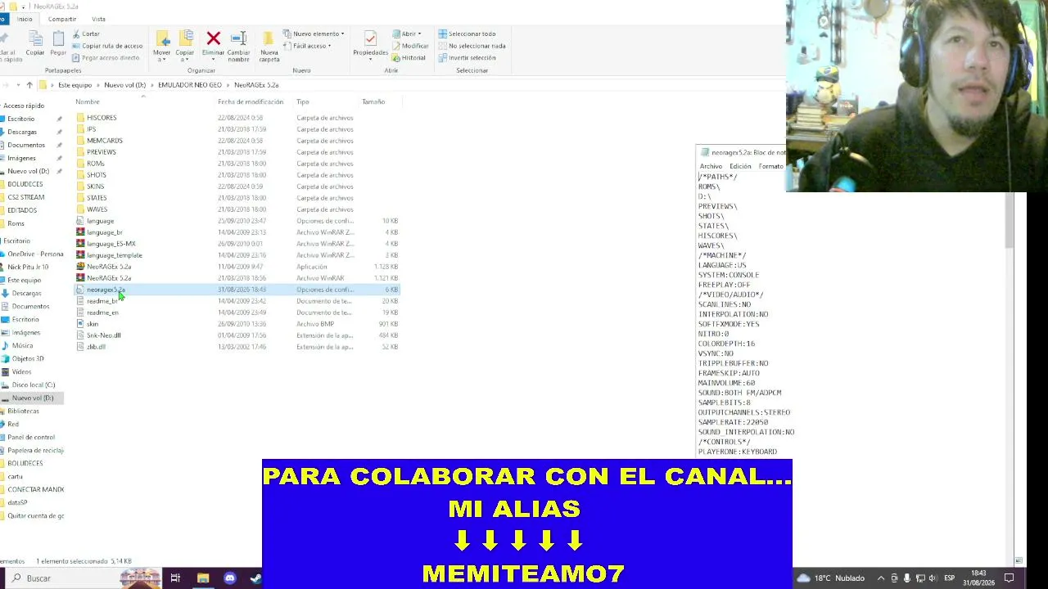Click the Cambiar nombre icon
Image resolution: width=1048 pixels, height=589 pixels.
pyautogui.click(x=238, y=38)
